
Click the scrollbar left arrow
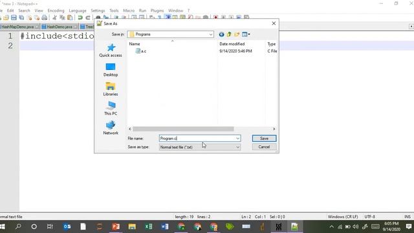[x=130, y=129]
